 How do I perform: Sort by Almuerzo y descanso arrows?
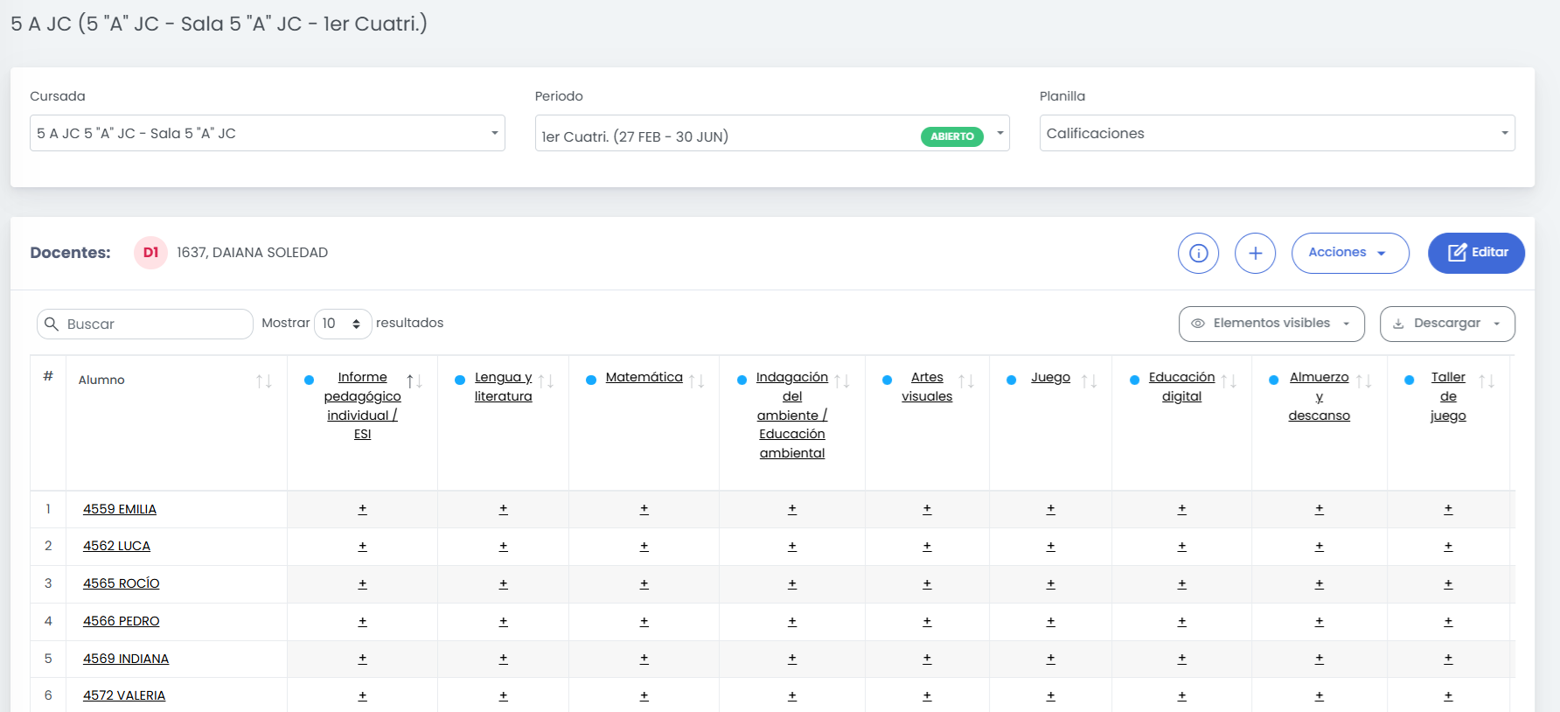(1364, 380)
